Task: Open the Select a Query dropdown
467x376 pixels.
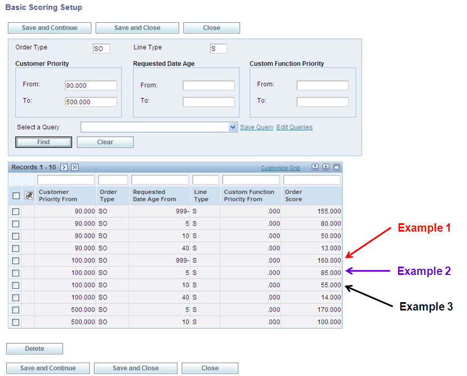Action: [x=233, y=127]
